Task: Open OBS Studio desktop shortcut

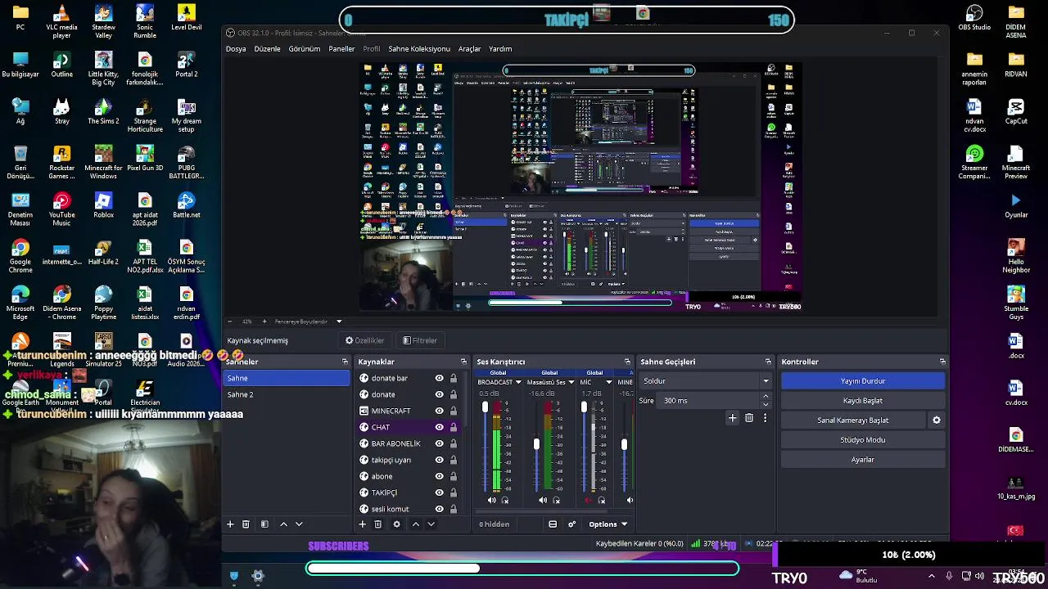Action: (974, 16)
